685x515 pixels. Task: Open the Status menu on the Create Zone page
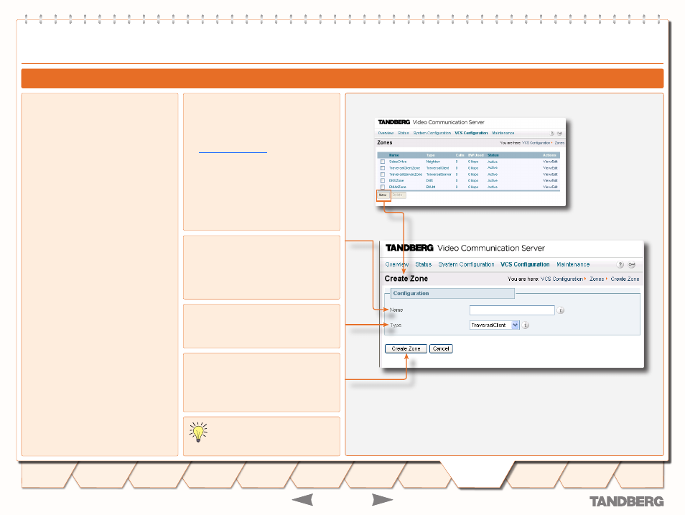[x=424, y=264]
